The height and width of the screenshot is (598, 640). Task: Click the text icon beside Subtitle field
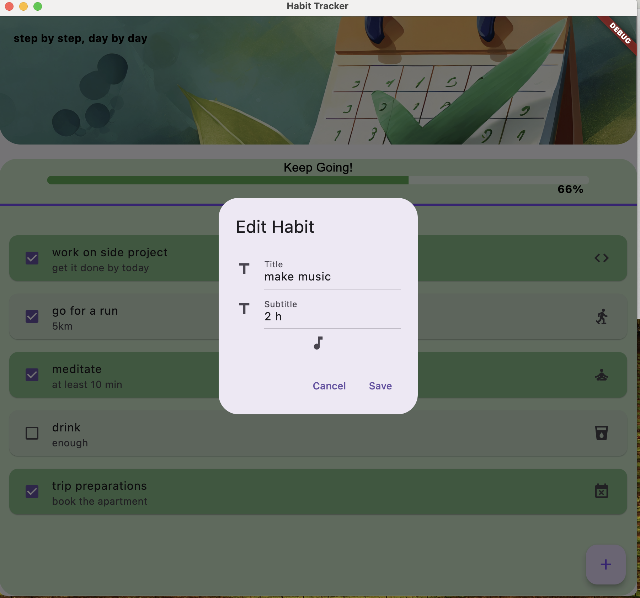[x=244, y=309]
